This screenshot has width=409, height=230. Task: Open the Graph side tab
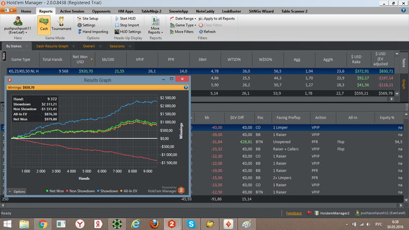[x=404, y=84]
